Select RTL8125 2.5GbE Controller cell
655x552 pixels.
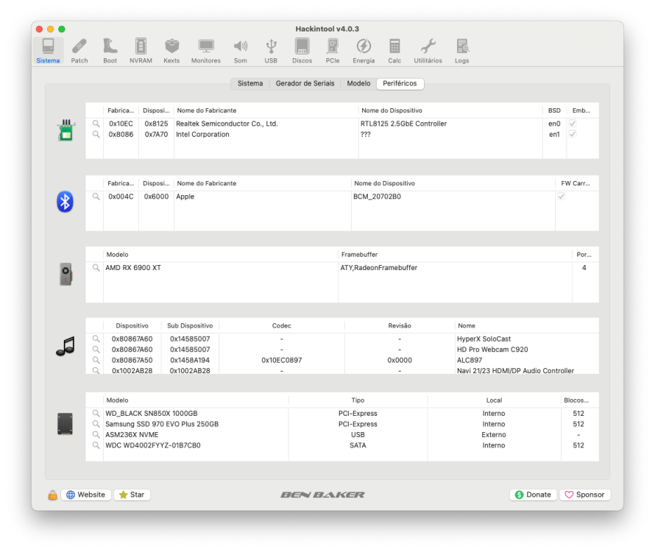coord(403,124)
